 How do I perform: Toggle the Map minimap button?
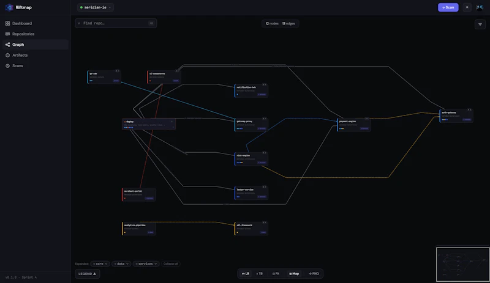(x=294, y=274)
